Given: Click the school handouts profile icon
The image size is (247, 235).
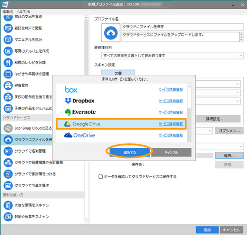Looking at the screenshot, I should click(x=8, y=97).
